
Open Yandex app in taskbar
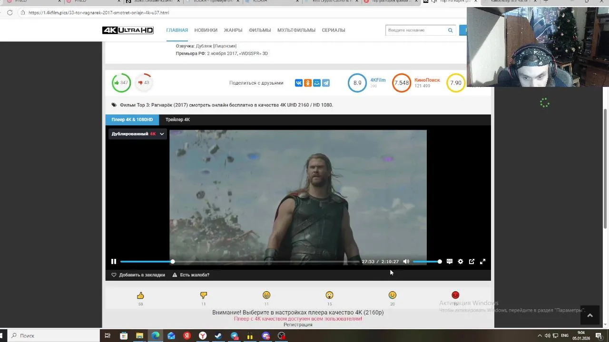point(187,336)
